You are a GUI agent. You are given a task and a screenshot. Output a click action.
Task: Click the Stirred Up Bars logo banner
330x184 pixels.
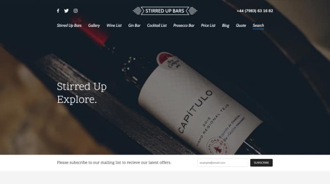click(x=165, y=11)
